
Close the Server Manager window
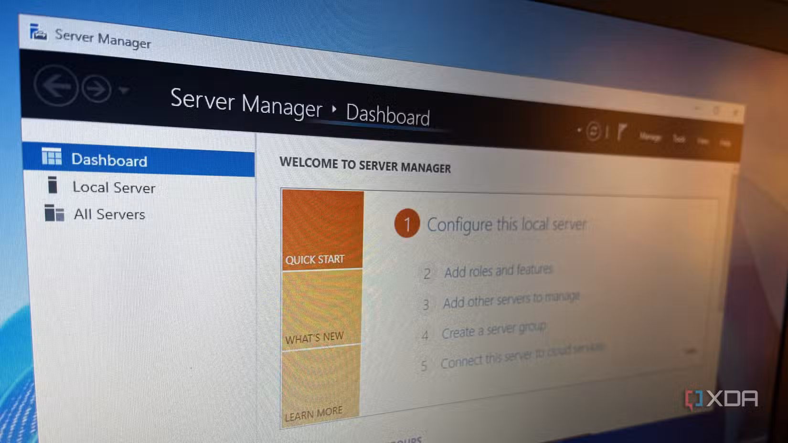[x=736, y=113]
